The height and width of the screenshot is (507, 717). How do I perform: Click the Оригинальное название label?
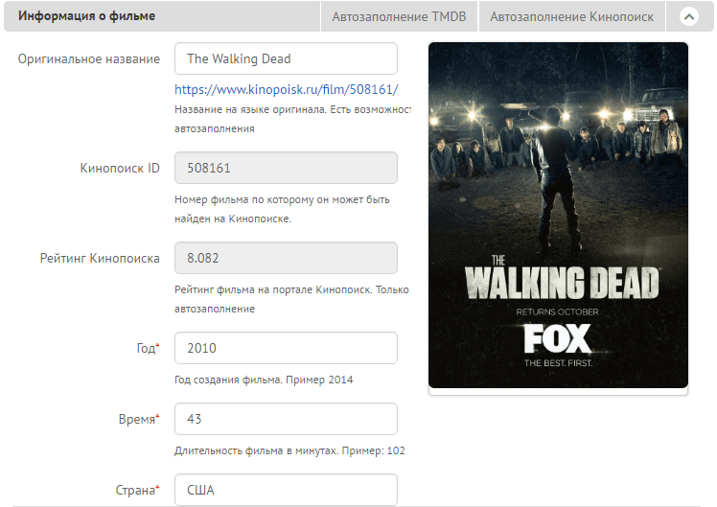pyautogui.click(x=89, y=59)
